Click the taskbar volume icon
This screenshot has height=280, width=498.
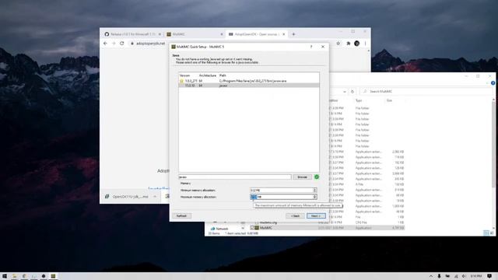coord(464,276)
